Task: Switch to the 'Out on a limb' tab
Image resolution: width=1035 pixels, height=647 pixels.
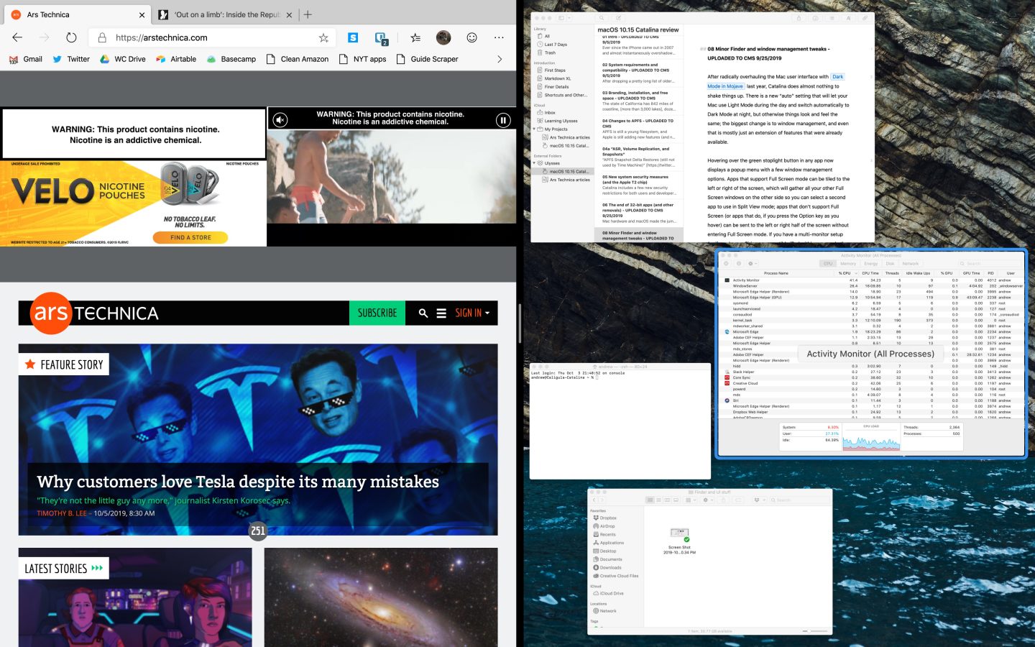Action: tap(224, 14)
